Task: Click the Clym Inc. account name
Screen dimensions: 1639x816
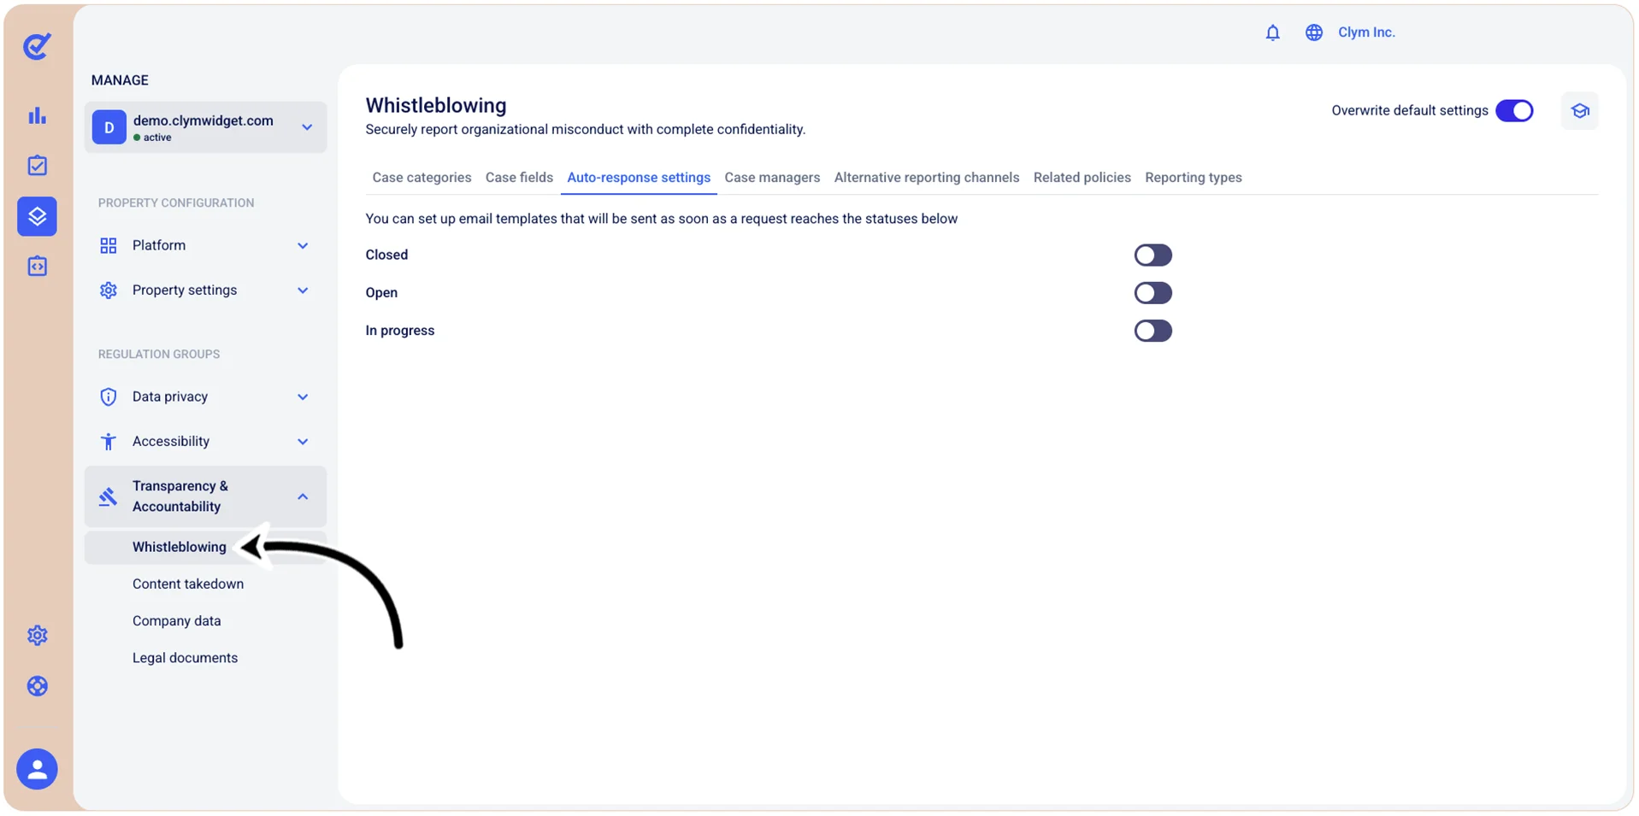Action: click(x=1366, y=32)
